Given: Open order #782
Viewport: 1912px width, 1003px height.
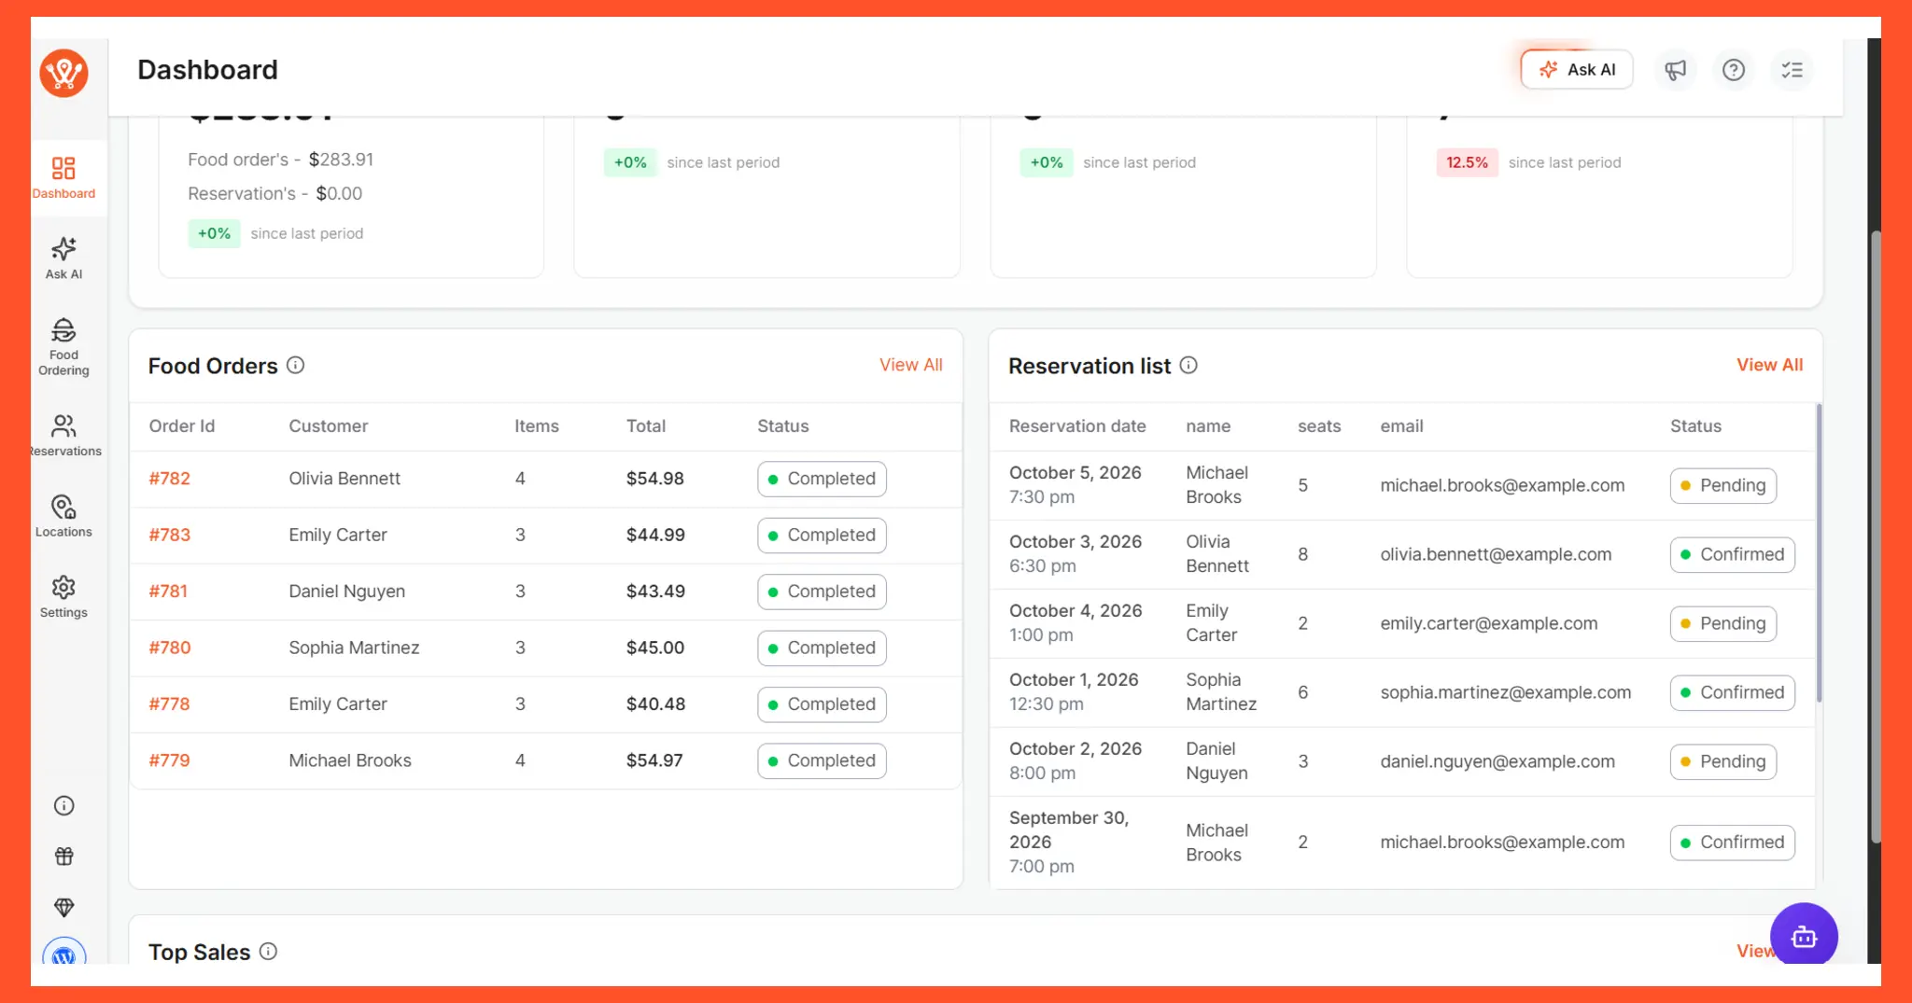Looking at the screenshot, I should (170, 479).
